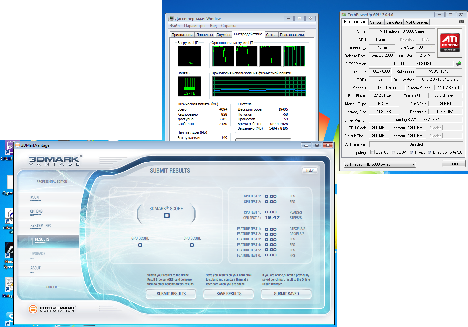
Task: Click the 3DMarkVantage title bar icon
Action: coord(17,145)
